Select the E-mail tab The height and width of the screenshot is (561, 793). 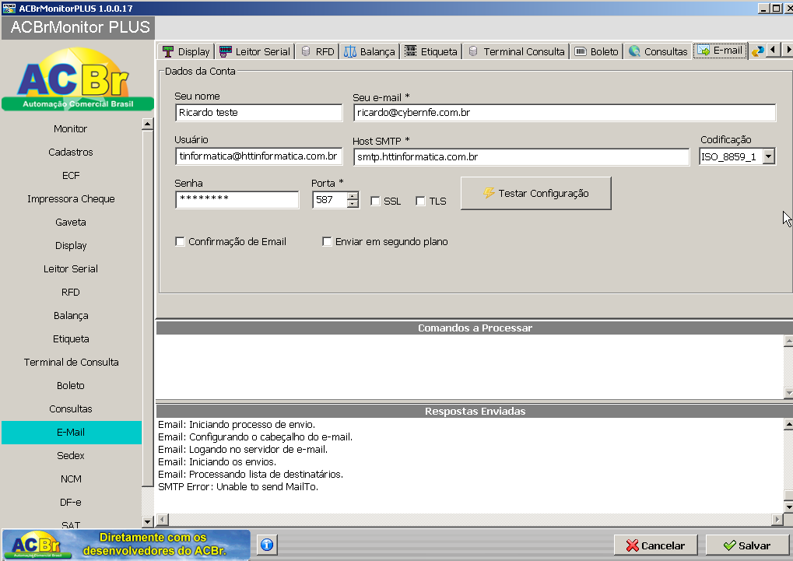[720, 50]
